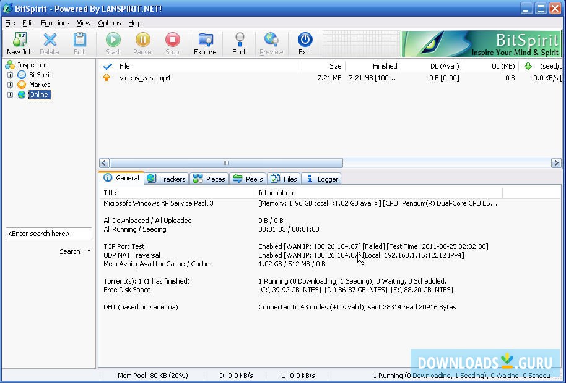Click the Find magnifier icon
566x383 pixels.
238,40
